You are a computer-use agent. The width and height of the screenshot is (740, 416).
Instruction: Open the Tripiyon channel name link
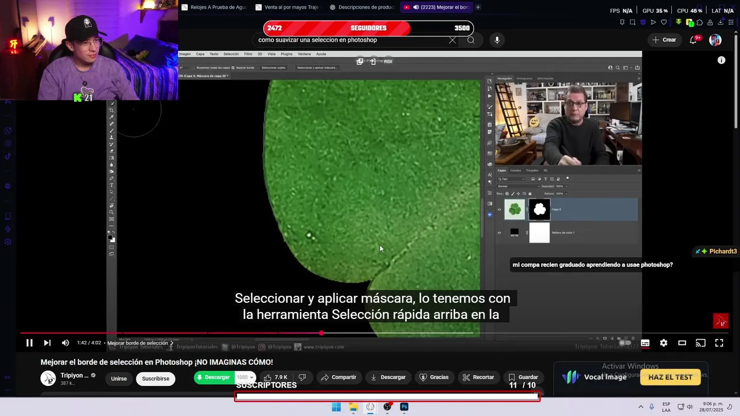75,376
